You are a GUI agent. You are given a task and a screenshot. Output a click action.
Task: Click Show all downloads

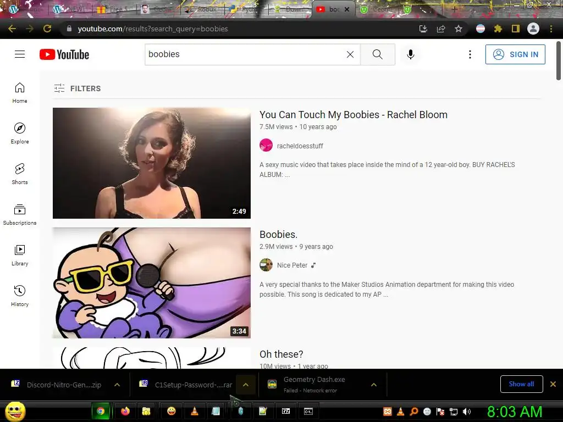point(521,384)
